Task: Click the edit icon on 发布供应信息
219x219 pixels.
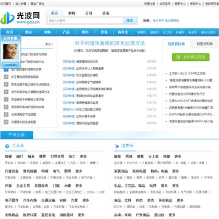Action: tap(178, 57)
